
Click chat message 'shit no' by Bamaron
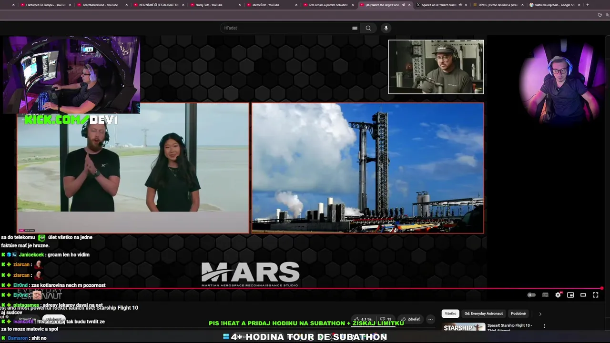(39, 338)
